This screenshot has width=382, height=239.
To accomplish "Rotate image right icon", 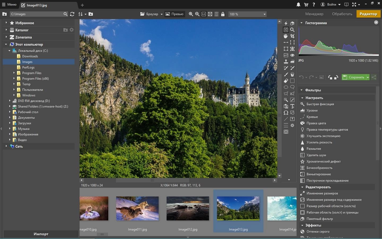I will pyautogui.click(x=336, y=77).
